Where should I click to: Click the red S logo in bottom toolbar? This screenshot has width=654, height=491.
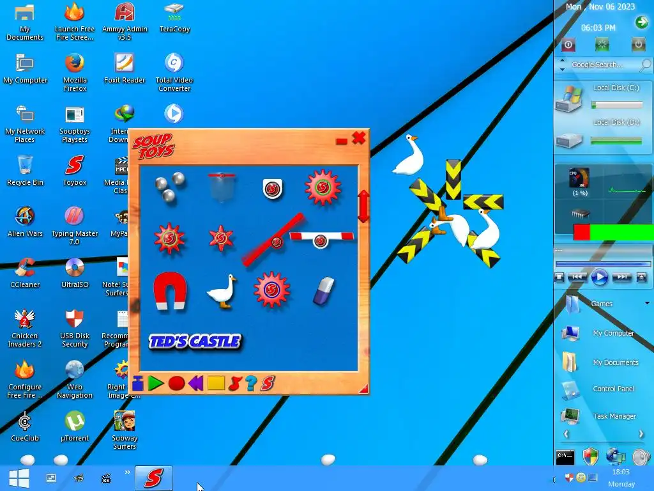click(268, 384)
